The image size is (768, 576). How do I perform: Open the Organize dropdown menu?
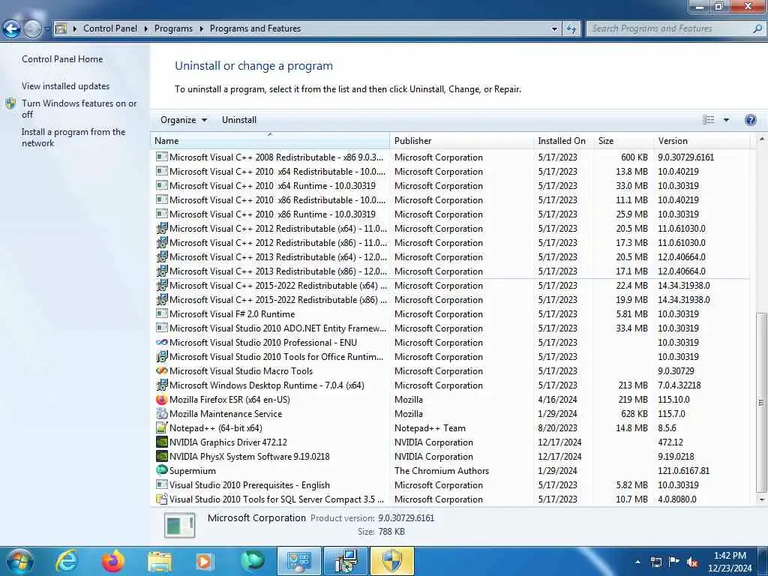184,120
